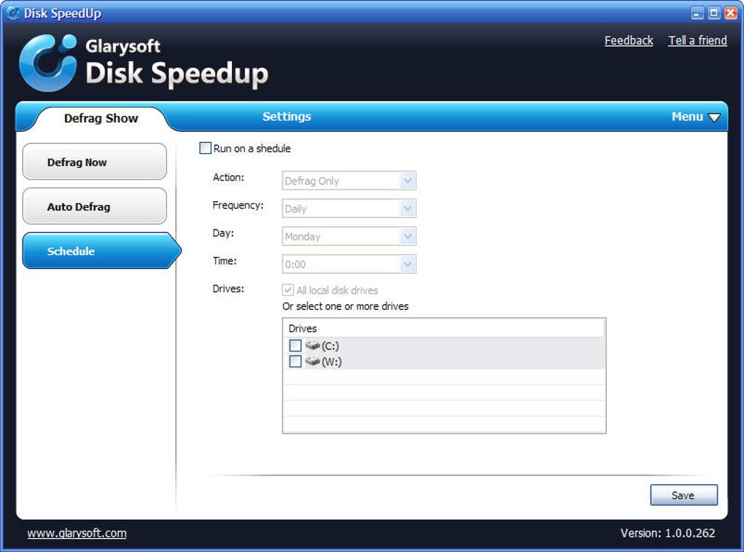Click the Disk SpeedUp title bar icon
744x552 pixels.
[14, 13]
